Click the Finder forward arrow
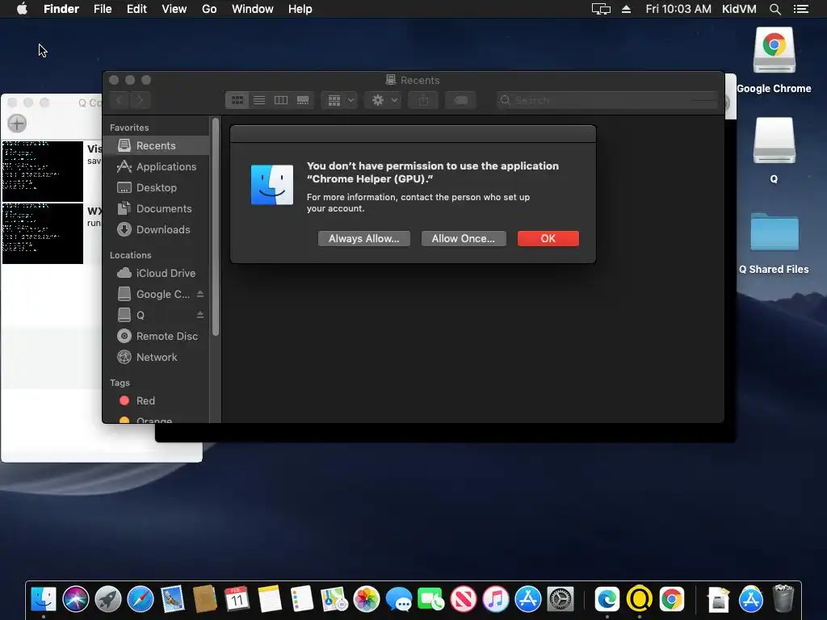The width and height of the screenshot is (827, 620). (141, 100)
